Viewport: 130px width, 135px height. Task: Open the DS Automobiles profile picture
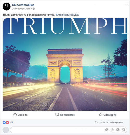(x=6, y=7)
